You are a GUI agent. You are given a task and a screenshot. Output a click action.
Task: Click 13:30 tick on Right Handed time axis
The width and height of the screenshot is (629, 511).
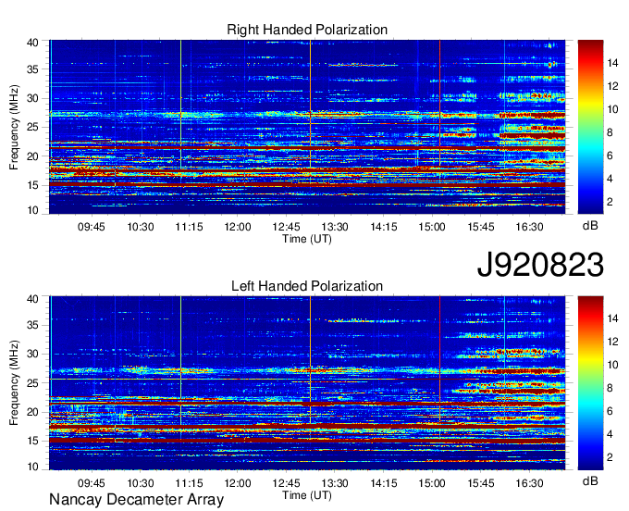tap(335, 227)
